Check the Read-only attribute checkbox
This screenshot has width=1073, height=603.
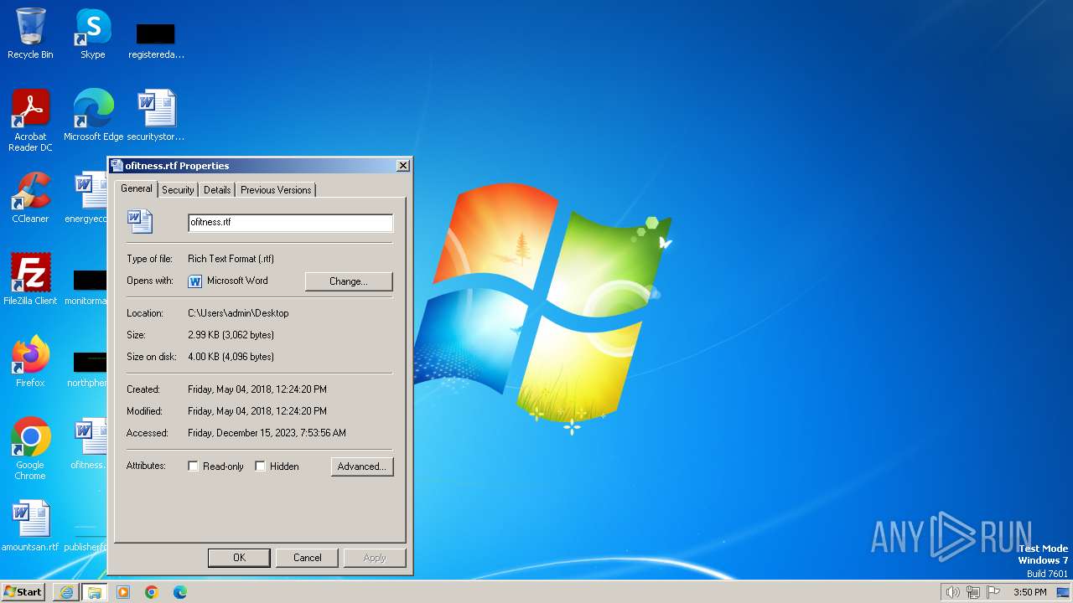coord(193,466)
